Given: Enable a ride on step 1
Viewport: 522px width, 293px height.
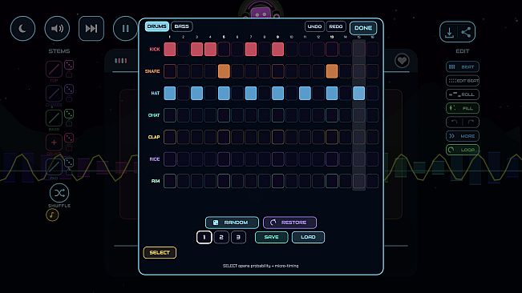Looking at the screenshot, I should point(170,159).
